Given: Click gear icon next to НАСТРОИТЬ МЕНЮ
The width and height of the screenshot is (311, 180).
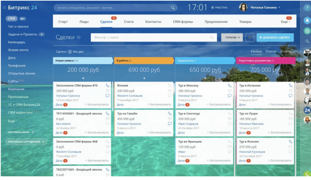Looking at the screenshot, I should click(33, 132).
